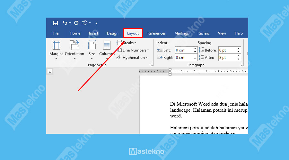Viewport: 289px width, 160px height.
Task: Click the Indent Left icon
Action: point(160,50)
